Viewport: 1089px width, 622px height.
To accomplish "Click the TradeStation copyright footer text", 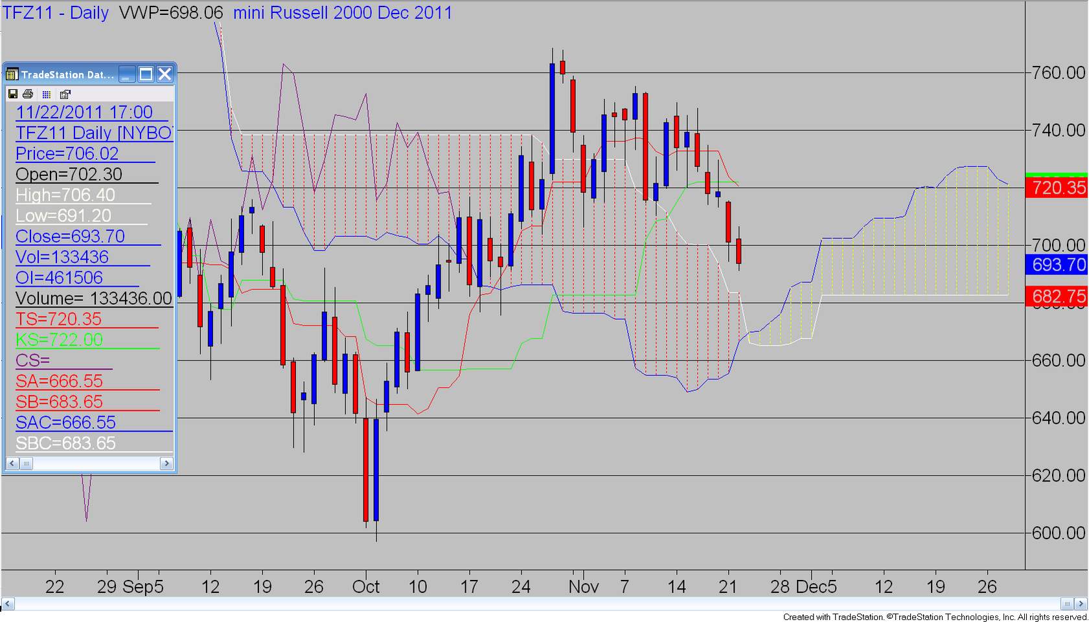I will [935, 617].
